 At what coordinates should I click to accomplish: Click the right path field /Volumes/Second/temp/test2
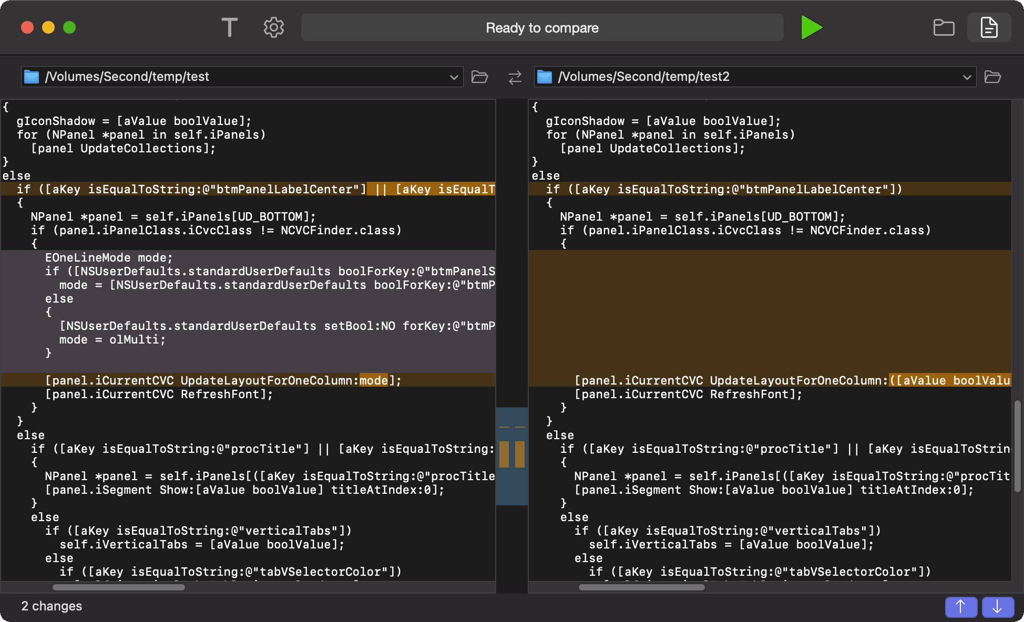(755, 77)
